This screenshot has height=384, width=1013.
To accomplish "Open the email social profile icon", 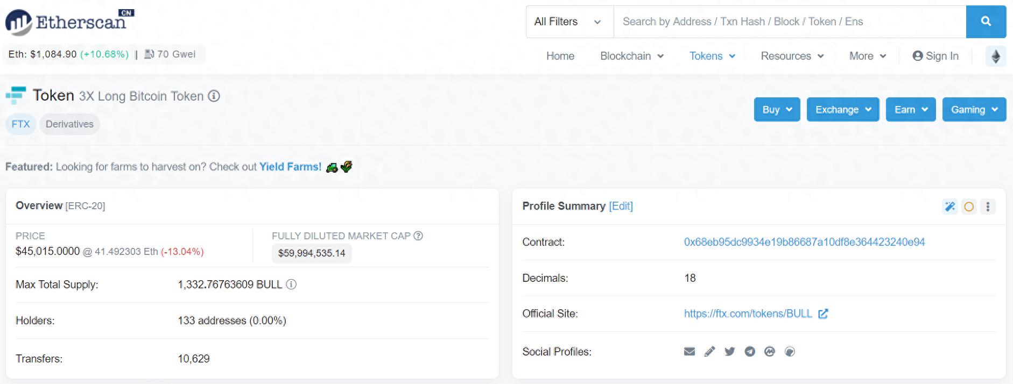I will pos(689,352).
